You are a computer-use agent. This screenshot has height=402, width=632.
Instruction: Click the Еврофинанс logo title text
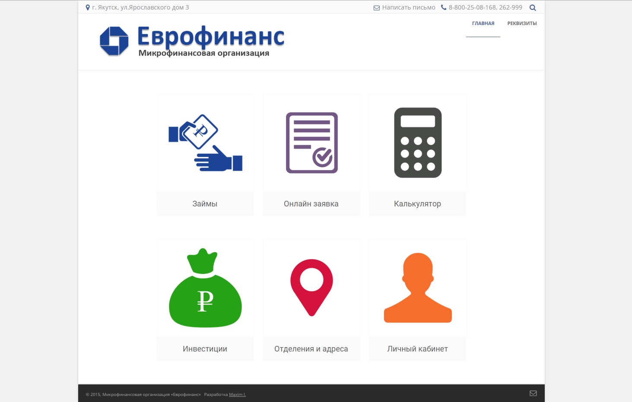point(211,37)
